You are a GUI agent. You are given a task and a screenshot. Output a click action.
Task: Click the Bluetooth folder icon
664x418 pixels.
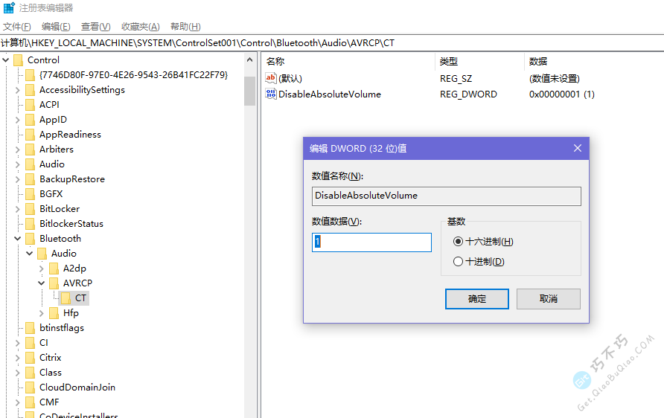30,239
